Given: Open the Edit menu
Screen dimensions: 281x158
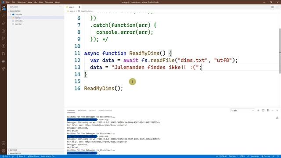Looking at the screenshot, I should (13, 2).
